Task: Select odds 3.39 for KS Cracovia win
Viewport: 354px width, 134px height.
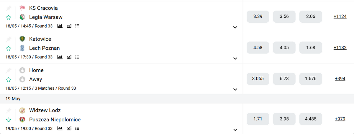Action: click(x=258, y=16)
